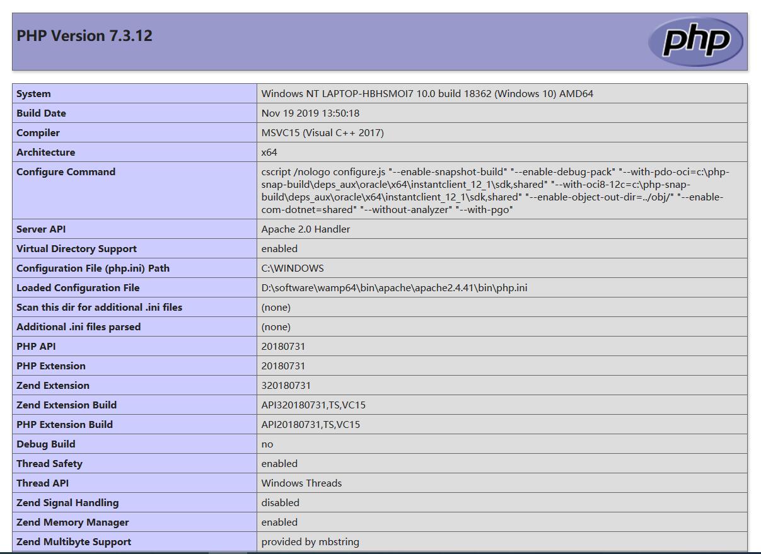761x554 pixels.
Task: Click the 'Zend Extension Build' label
Action: click(67, 405)
